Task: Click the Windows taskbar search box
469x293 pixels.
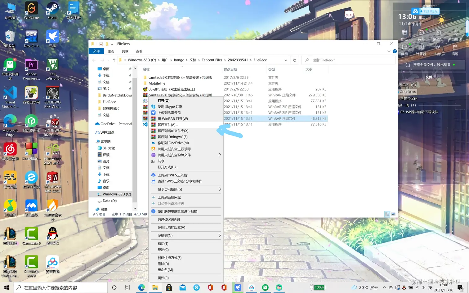Action: coord(60,287)
